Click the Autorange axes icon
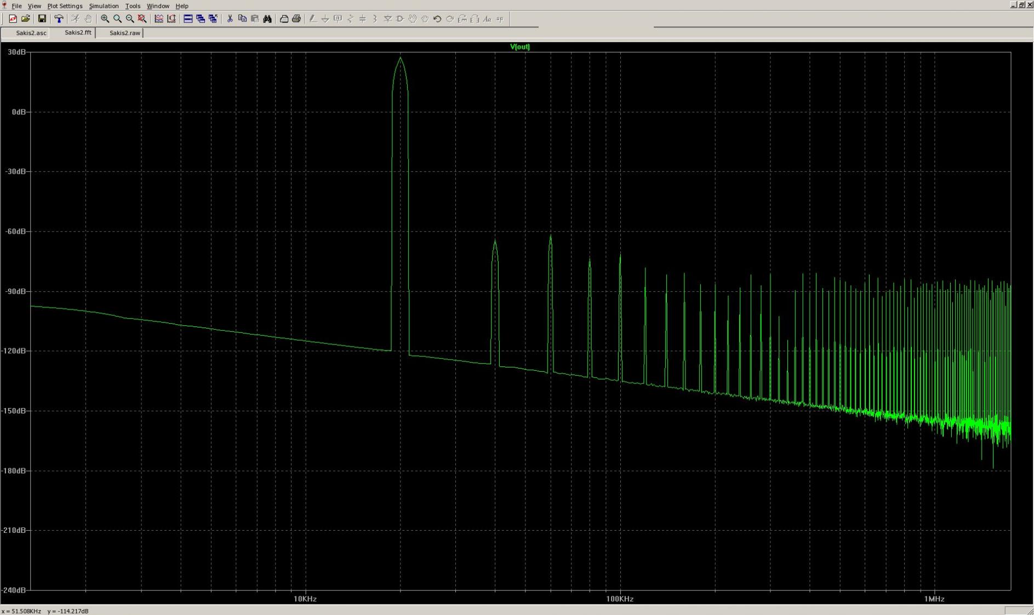Screen dimensions: 1034x615 (172, 19)
